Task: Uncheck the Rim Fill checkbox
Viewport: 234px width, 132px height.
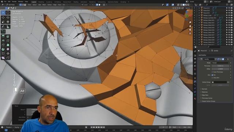Action: pos(212,75)
